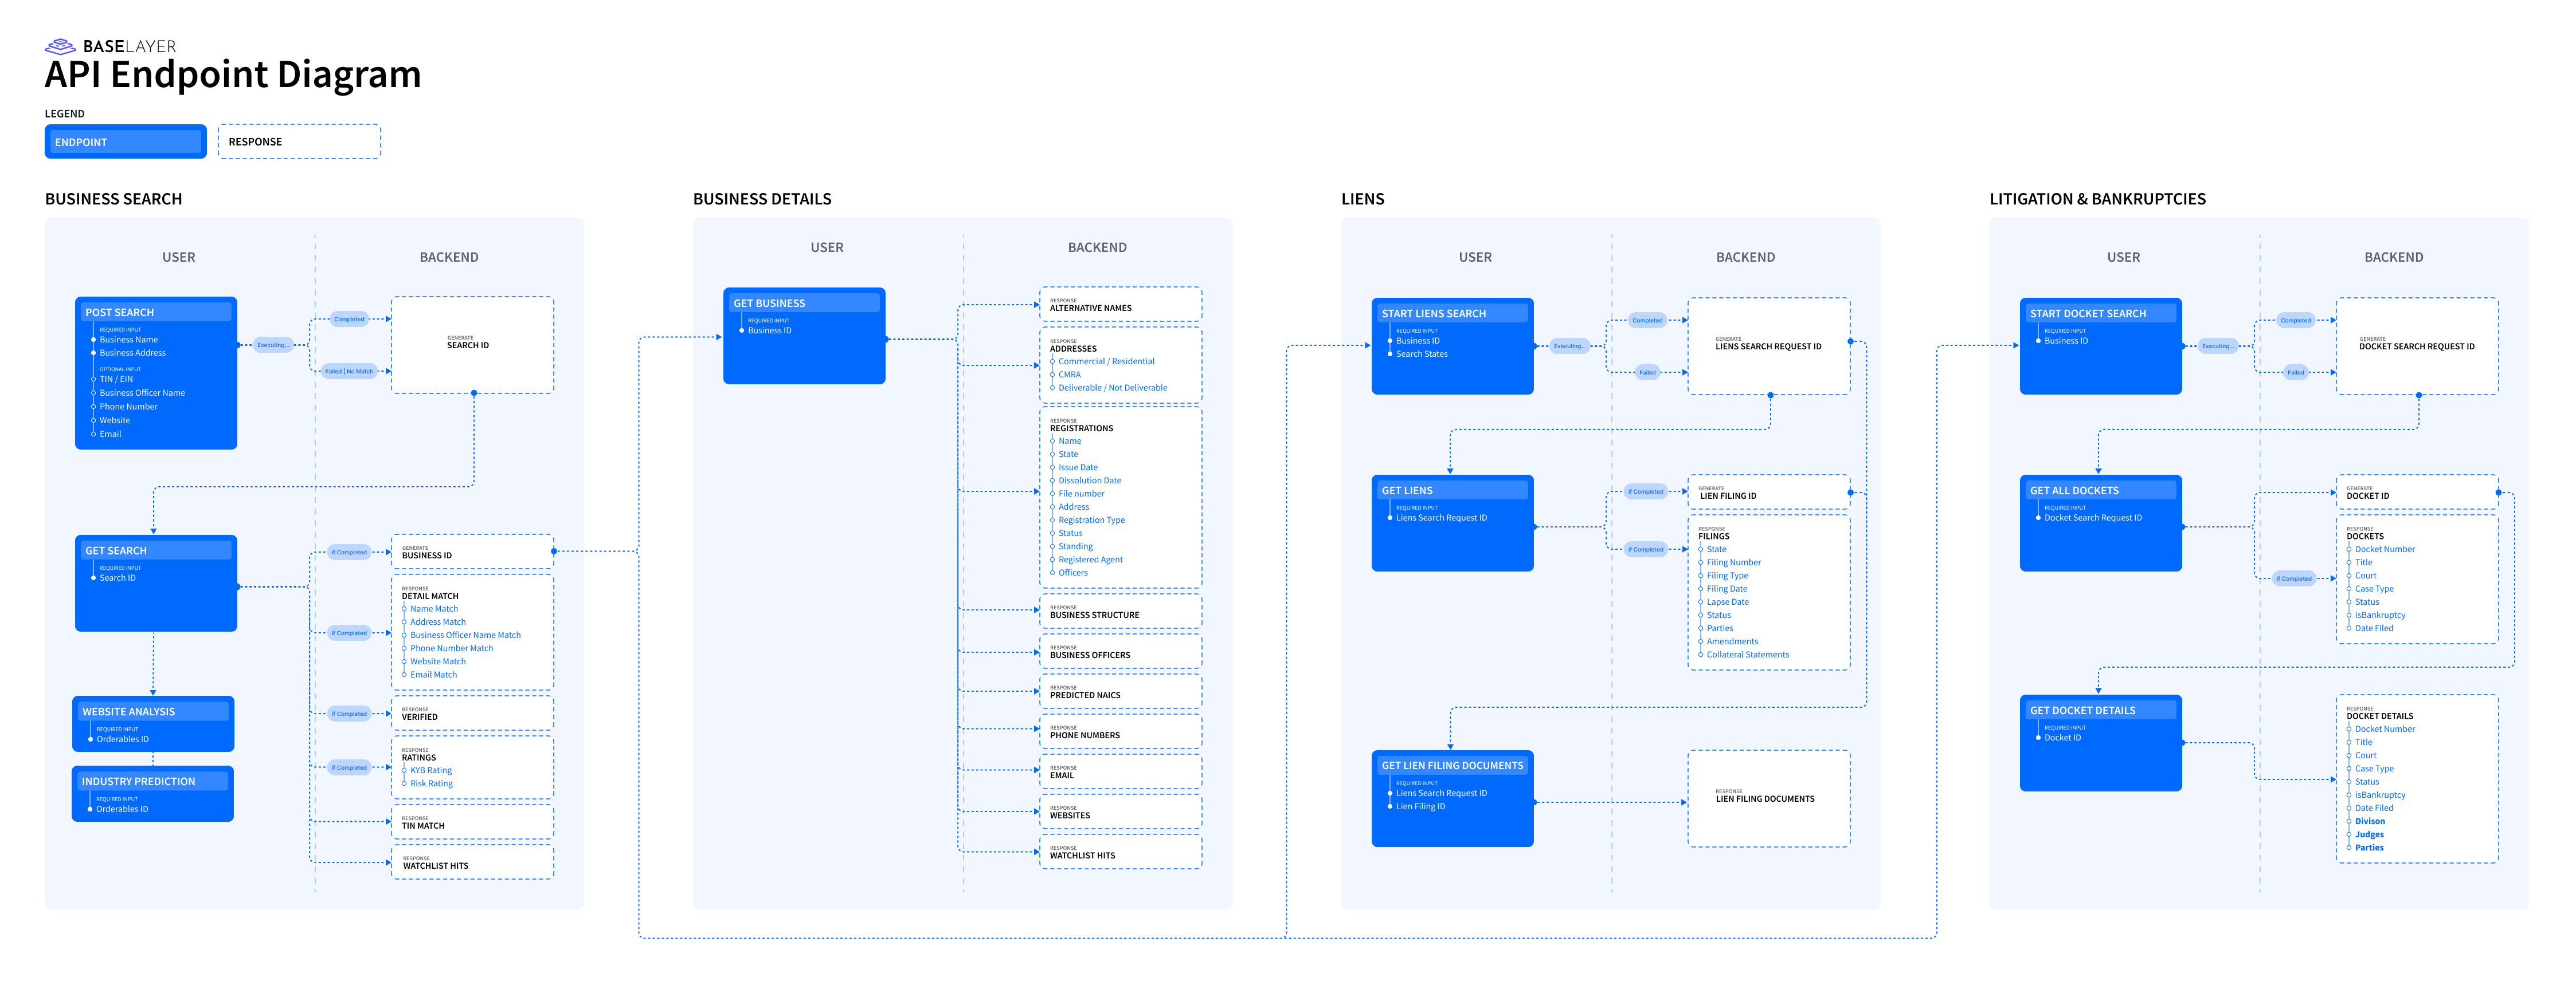Click the If Completed badge above LIEN FILING ID
Viewport: 2576px width, 981px height.
[1645, 490]
